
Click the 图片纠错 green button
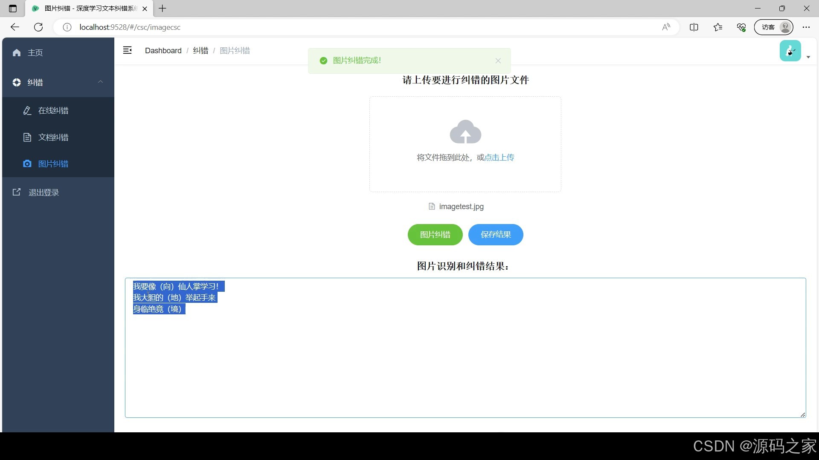(435, 235)
